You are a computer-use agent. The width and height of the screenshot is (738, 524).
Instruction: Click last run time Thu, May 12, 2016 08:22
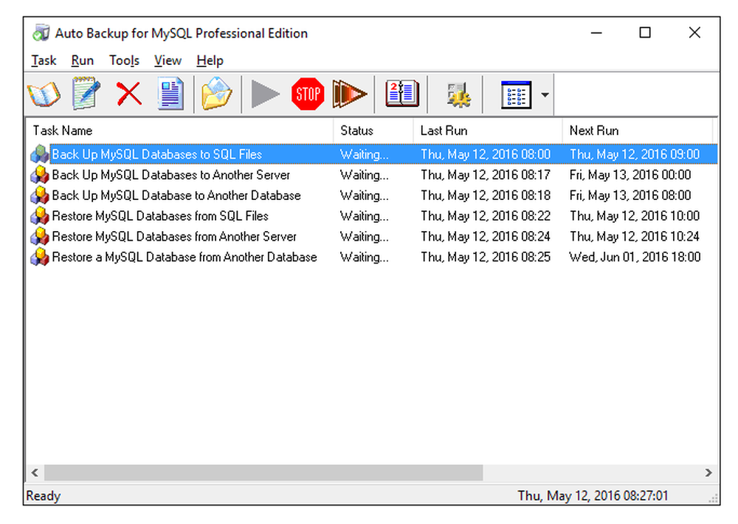pyautogui.click(x=486, y=216)
